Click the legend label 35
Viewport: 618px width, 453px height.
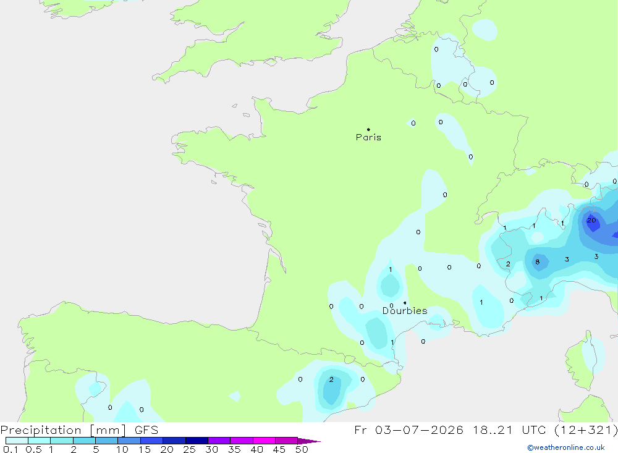234,449
